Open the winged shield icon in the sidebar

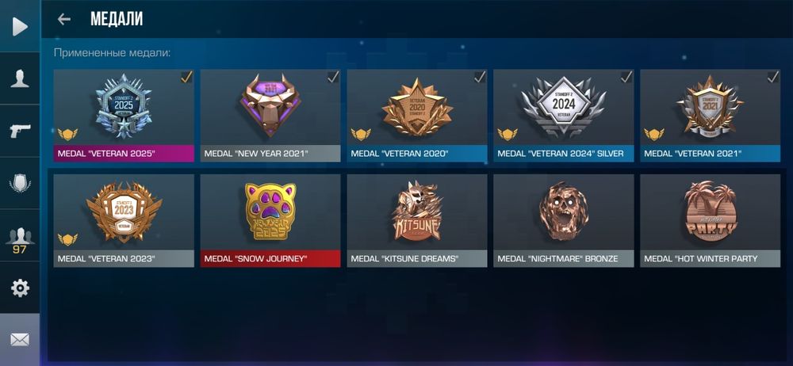(x=20, y=183)
